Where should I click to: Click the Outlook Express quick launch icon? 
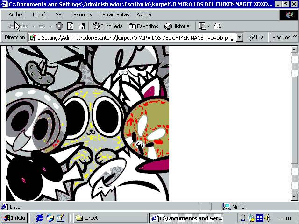coord(50,218)
